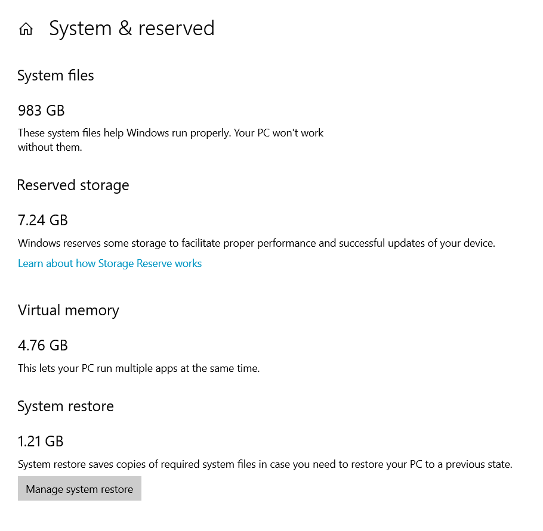Click the 'System restore saves copies' description
This screenshot has height=531, width=543.
click(x=265, y=464)
